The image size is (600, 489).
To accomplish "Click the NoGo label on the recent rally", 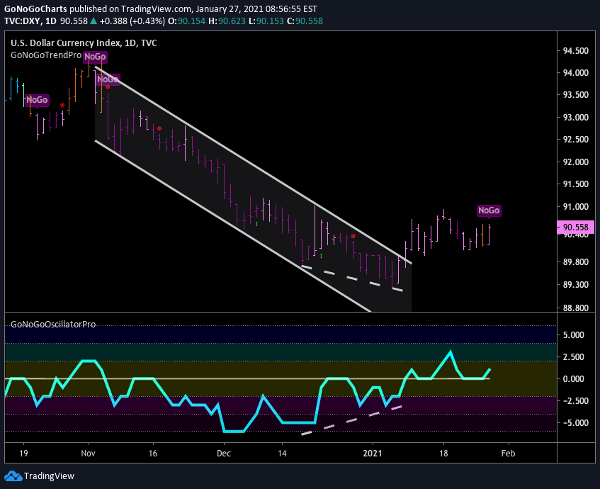I will [x=489, y=210].
